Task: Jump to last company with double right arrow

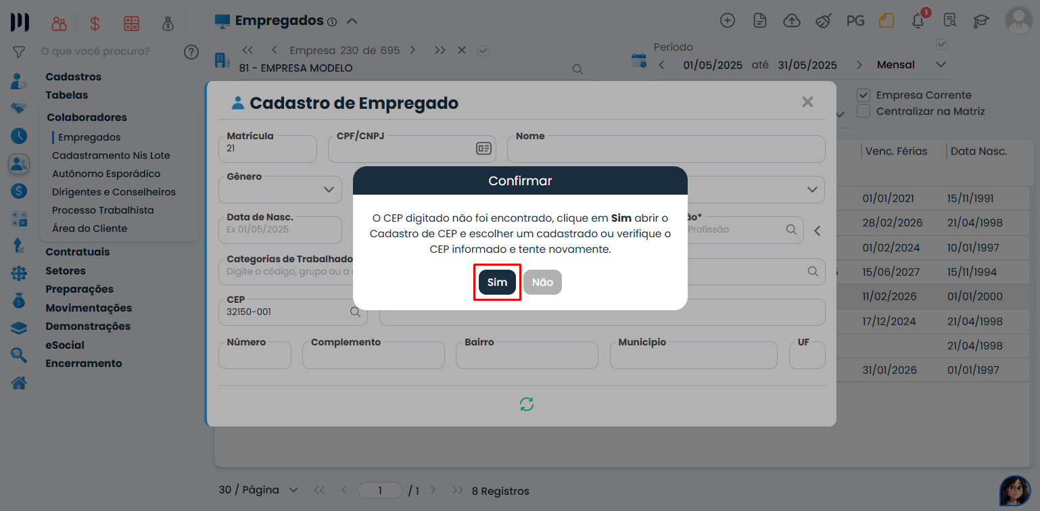Action: tap(440, 50)
